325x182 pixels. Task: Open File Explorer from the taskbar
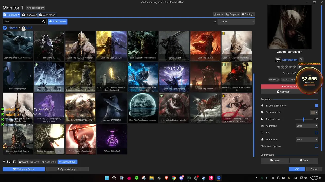click(151, 178)
